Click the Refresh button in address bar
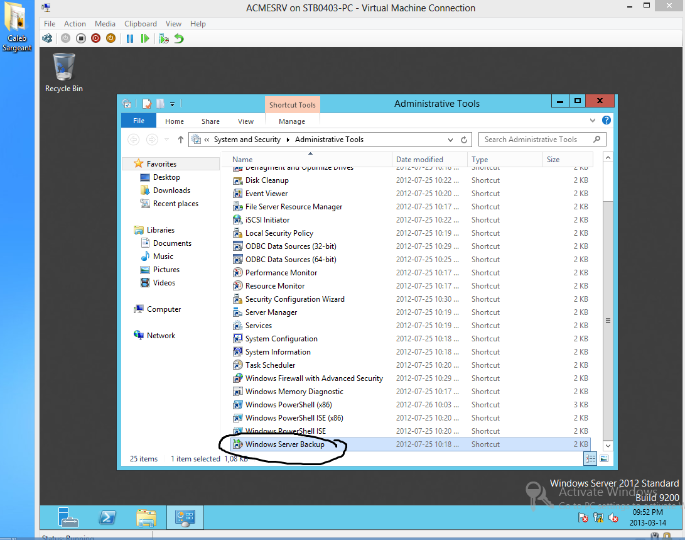Viewport: 685px width, 540px height. (x=464, y=140)
